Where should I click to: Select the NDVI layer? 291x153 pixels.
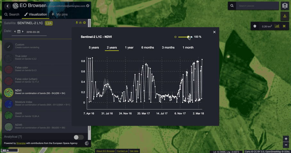coord(37,92)
